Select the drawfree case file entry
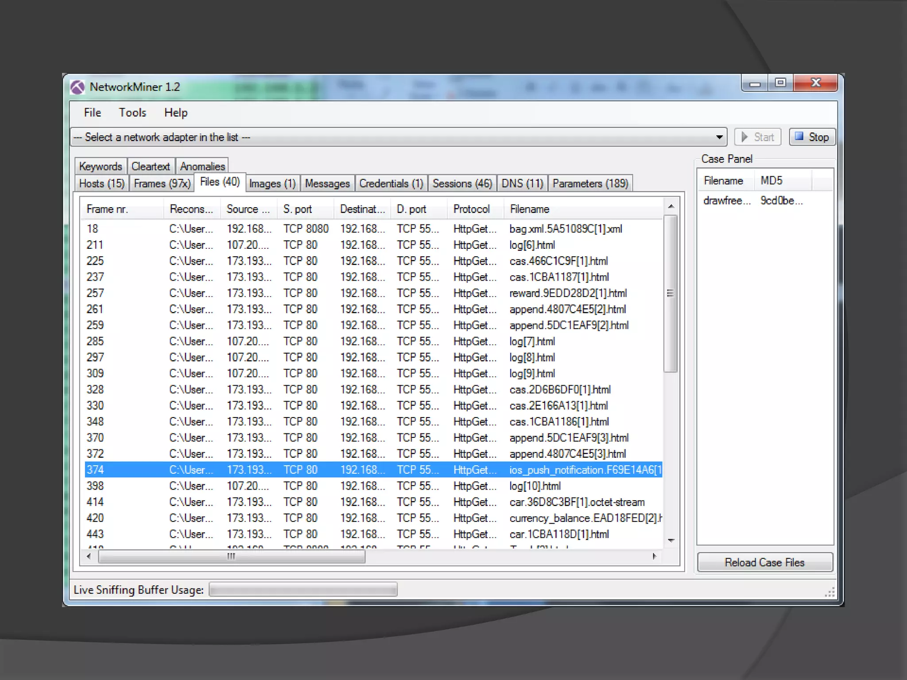This screenshot has height=680, width=907. 726,201
